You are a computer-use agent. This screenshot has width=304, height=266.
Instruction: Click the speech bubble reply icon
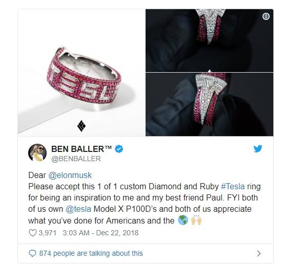pos(32,253)
